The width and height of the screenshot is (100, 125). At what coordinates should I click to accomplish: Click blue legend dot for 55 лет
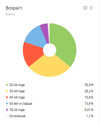tap(7, 104)
